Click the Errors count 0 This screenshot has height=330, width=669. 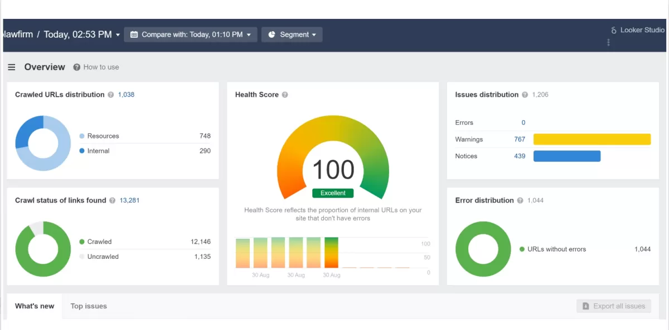pyautogui.click(x=523, y=122)
